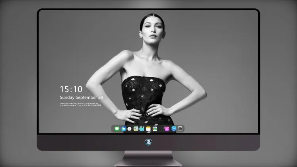The width and height of the screenshot is (297, 167).
Task: Click the empty dock gap before Music icon
Action: coord(161,129)
